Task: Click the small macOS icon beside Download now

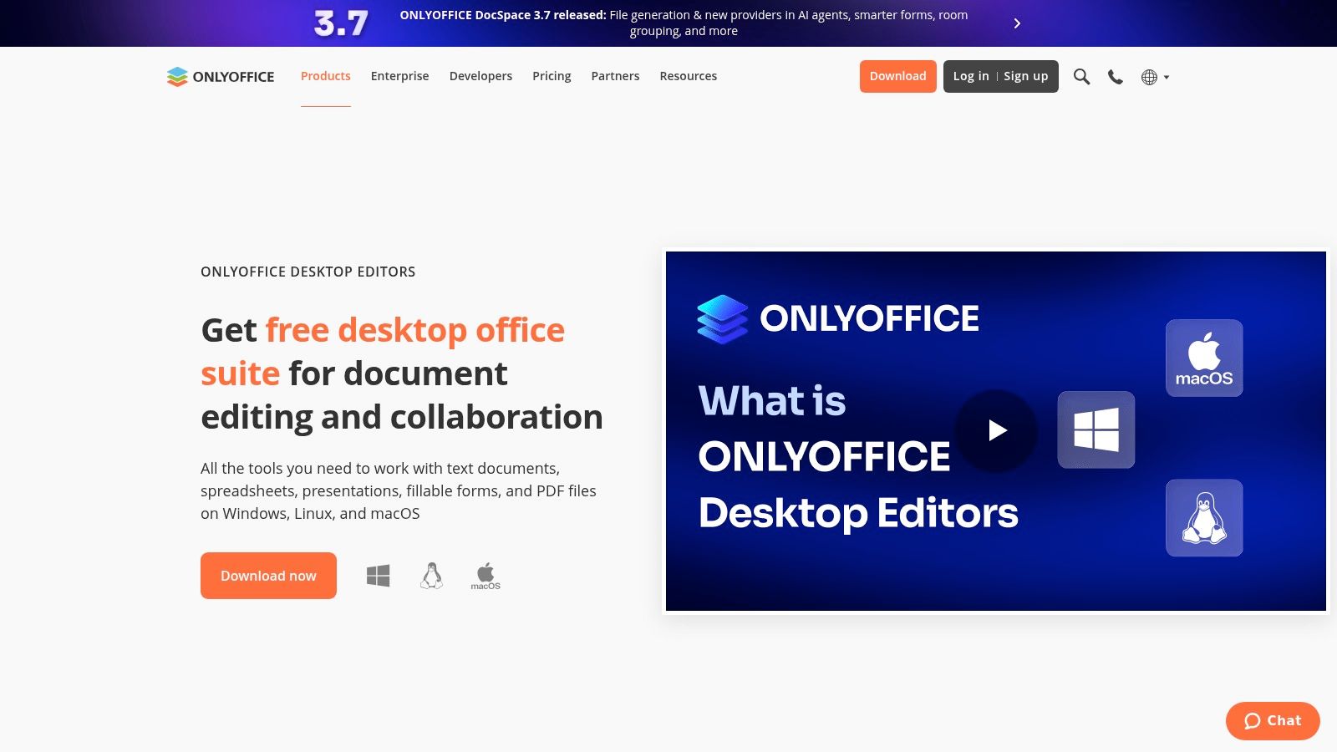Action: click(485, 577)
